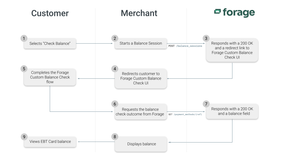
Task: Click the 'Displays balance' box
Action: point(141,144)
